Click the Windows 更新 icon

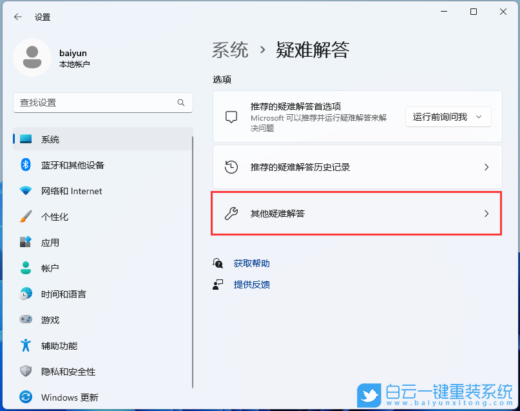pyautogui.click(x=24, y=397)
